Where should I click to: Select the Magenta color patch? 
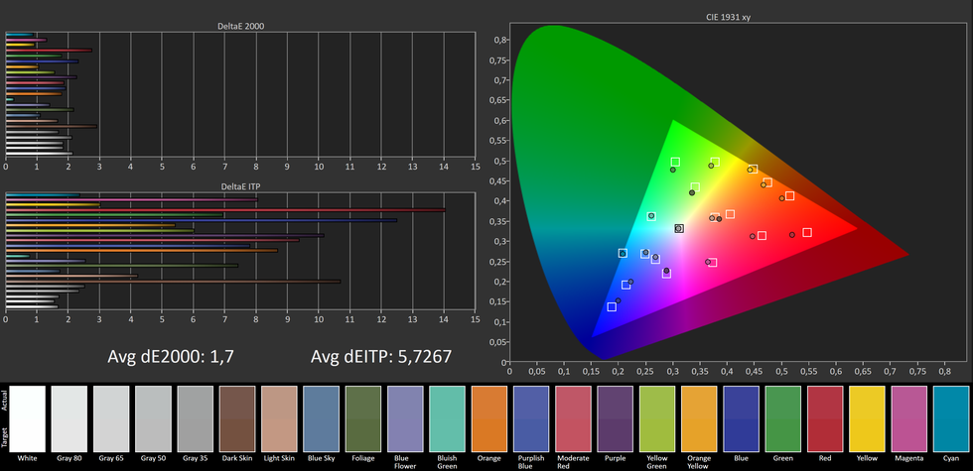coord(910,418)
